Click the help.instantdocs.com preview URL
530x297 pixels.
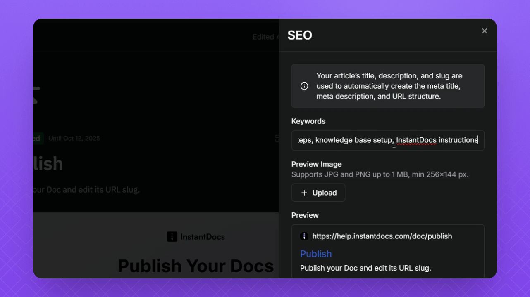point(382,236)
